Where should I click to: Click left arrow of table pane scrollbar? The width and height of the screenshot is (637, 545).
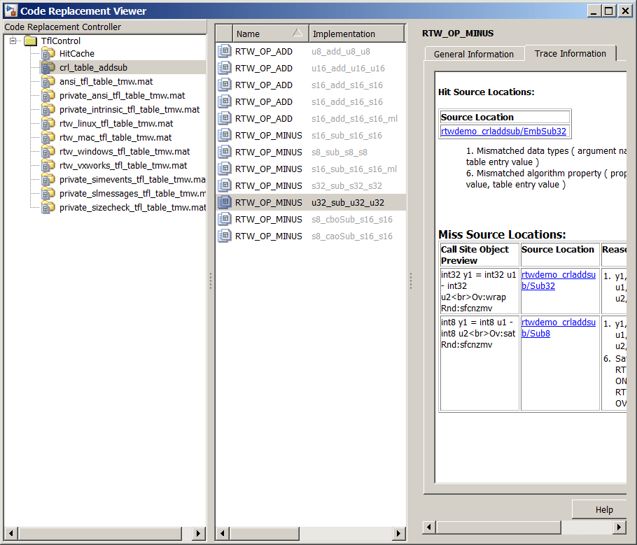tap(222, 533)
